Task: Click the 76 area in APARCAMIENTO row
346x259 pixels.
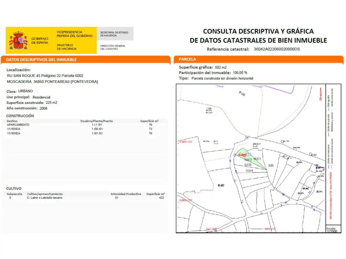Action: (151, 125)
